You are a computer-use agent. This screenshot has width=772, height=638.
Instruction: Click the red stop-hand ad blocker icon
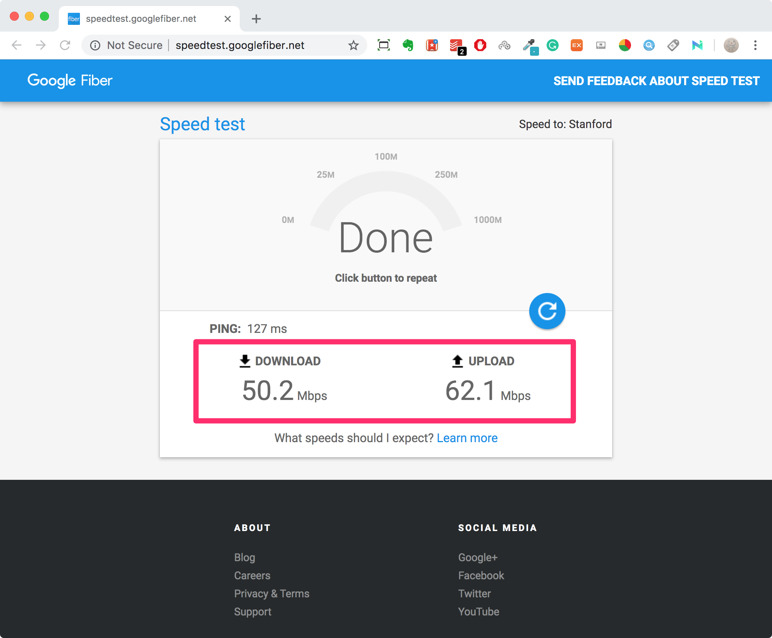480,45
